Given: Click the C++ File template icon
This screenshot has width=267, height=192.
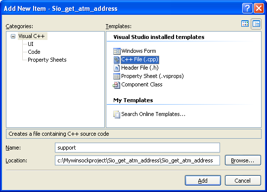Looking at the screenshot, I should pyautogui.click(x=117, y=60).
